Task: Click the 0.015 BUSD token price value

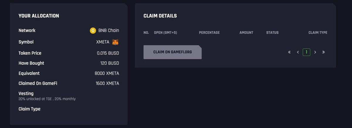Action: point(108,53)
